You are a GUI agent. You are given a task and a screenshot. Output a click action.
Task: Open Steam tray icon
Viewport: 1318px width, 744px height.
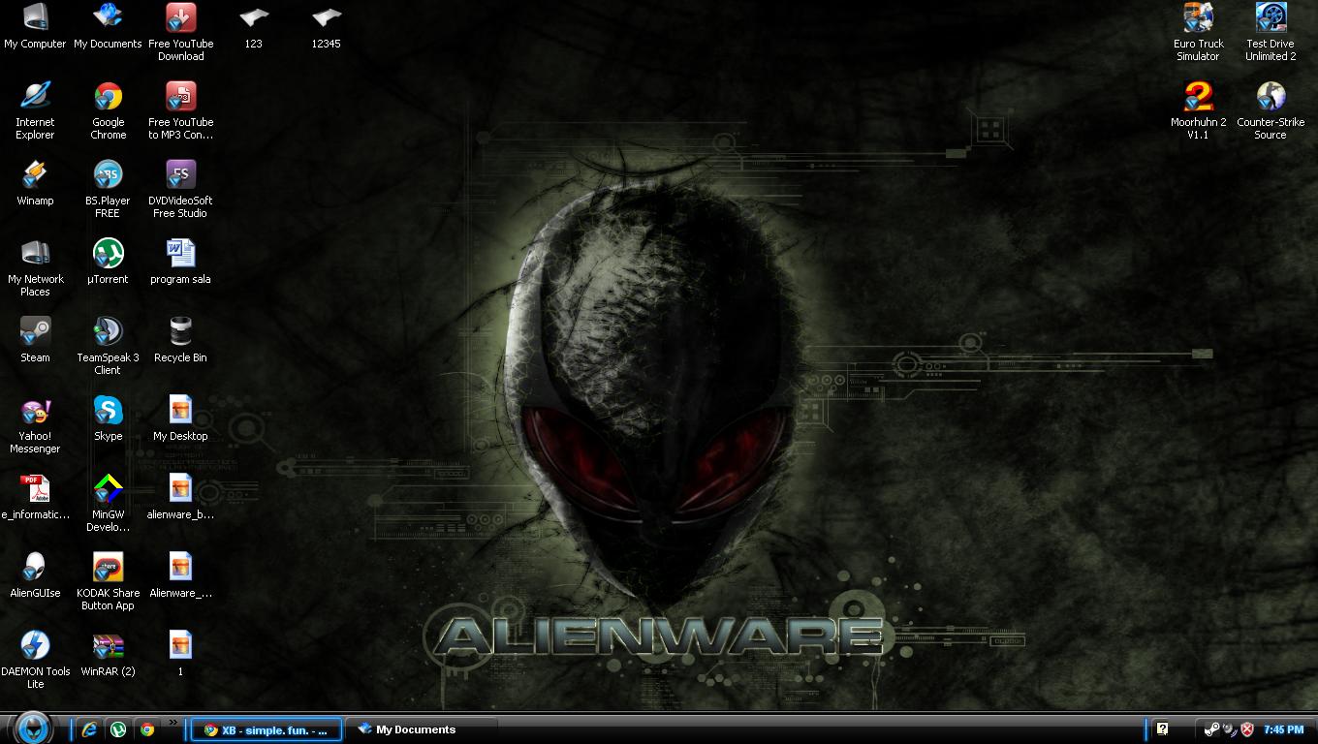click(1211, 729)
